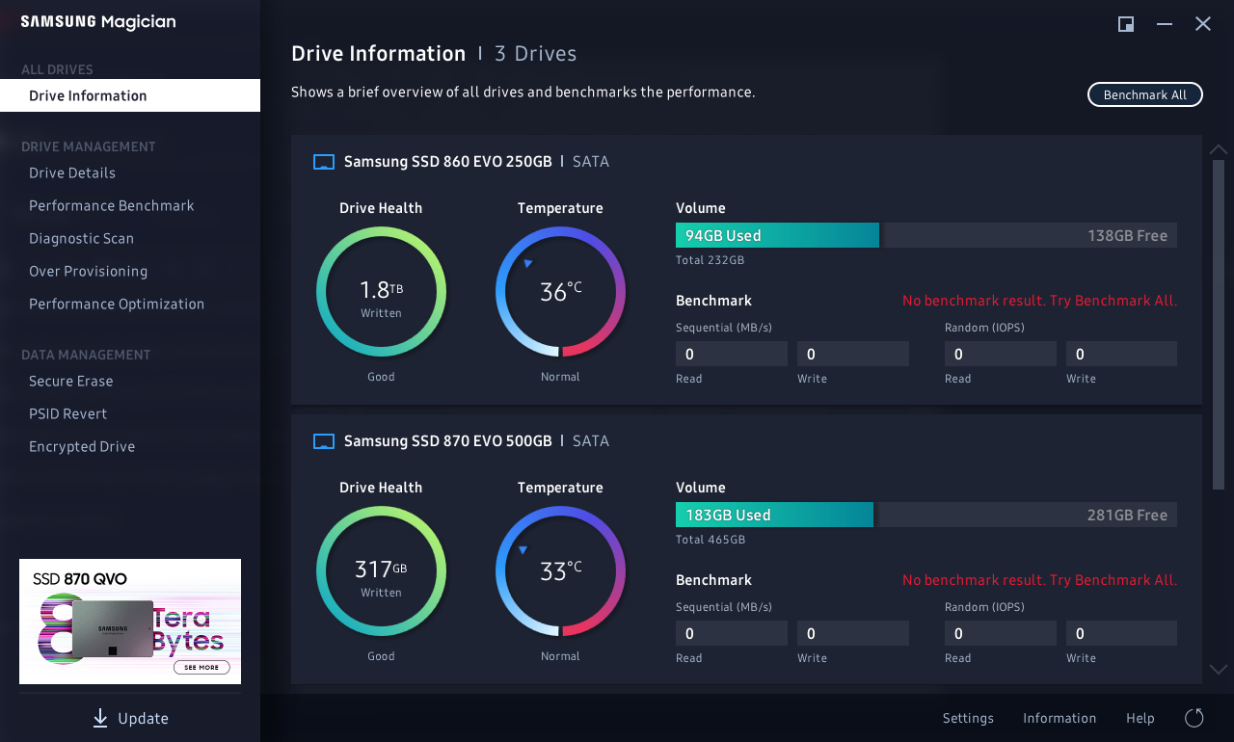Screen dimensions: 1234x742
Task: Click the 860 EVO drive icon
Action: coord(324,162)
